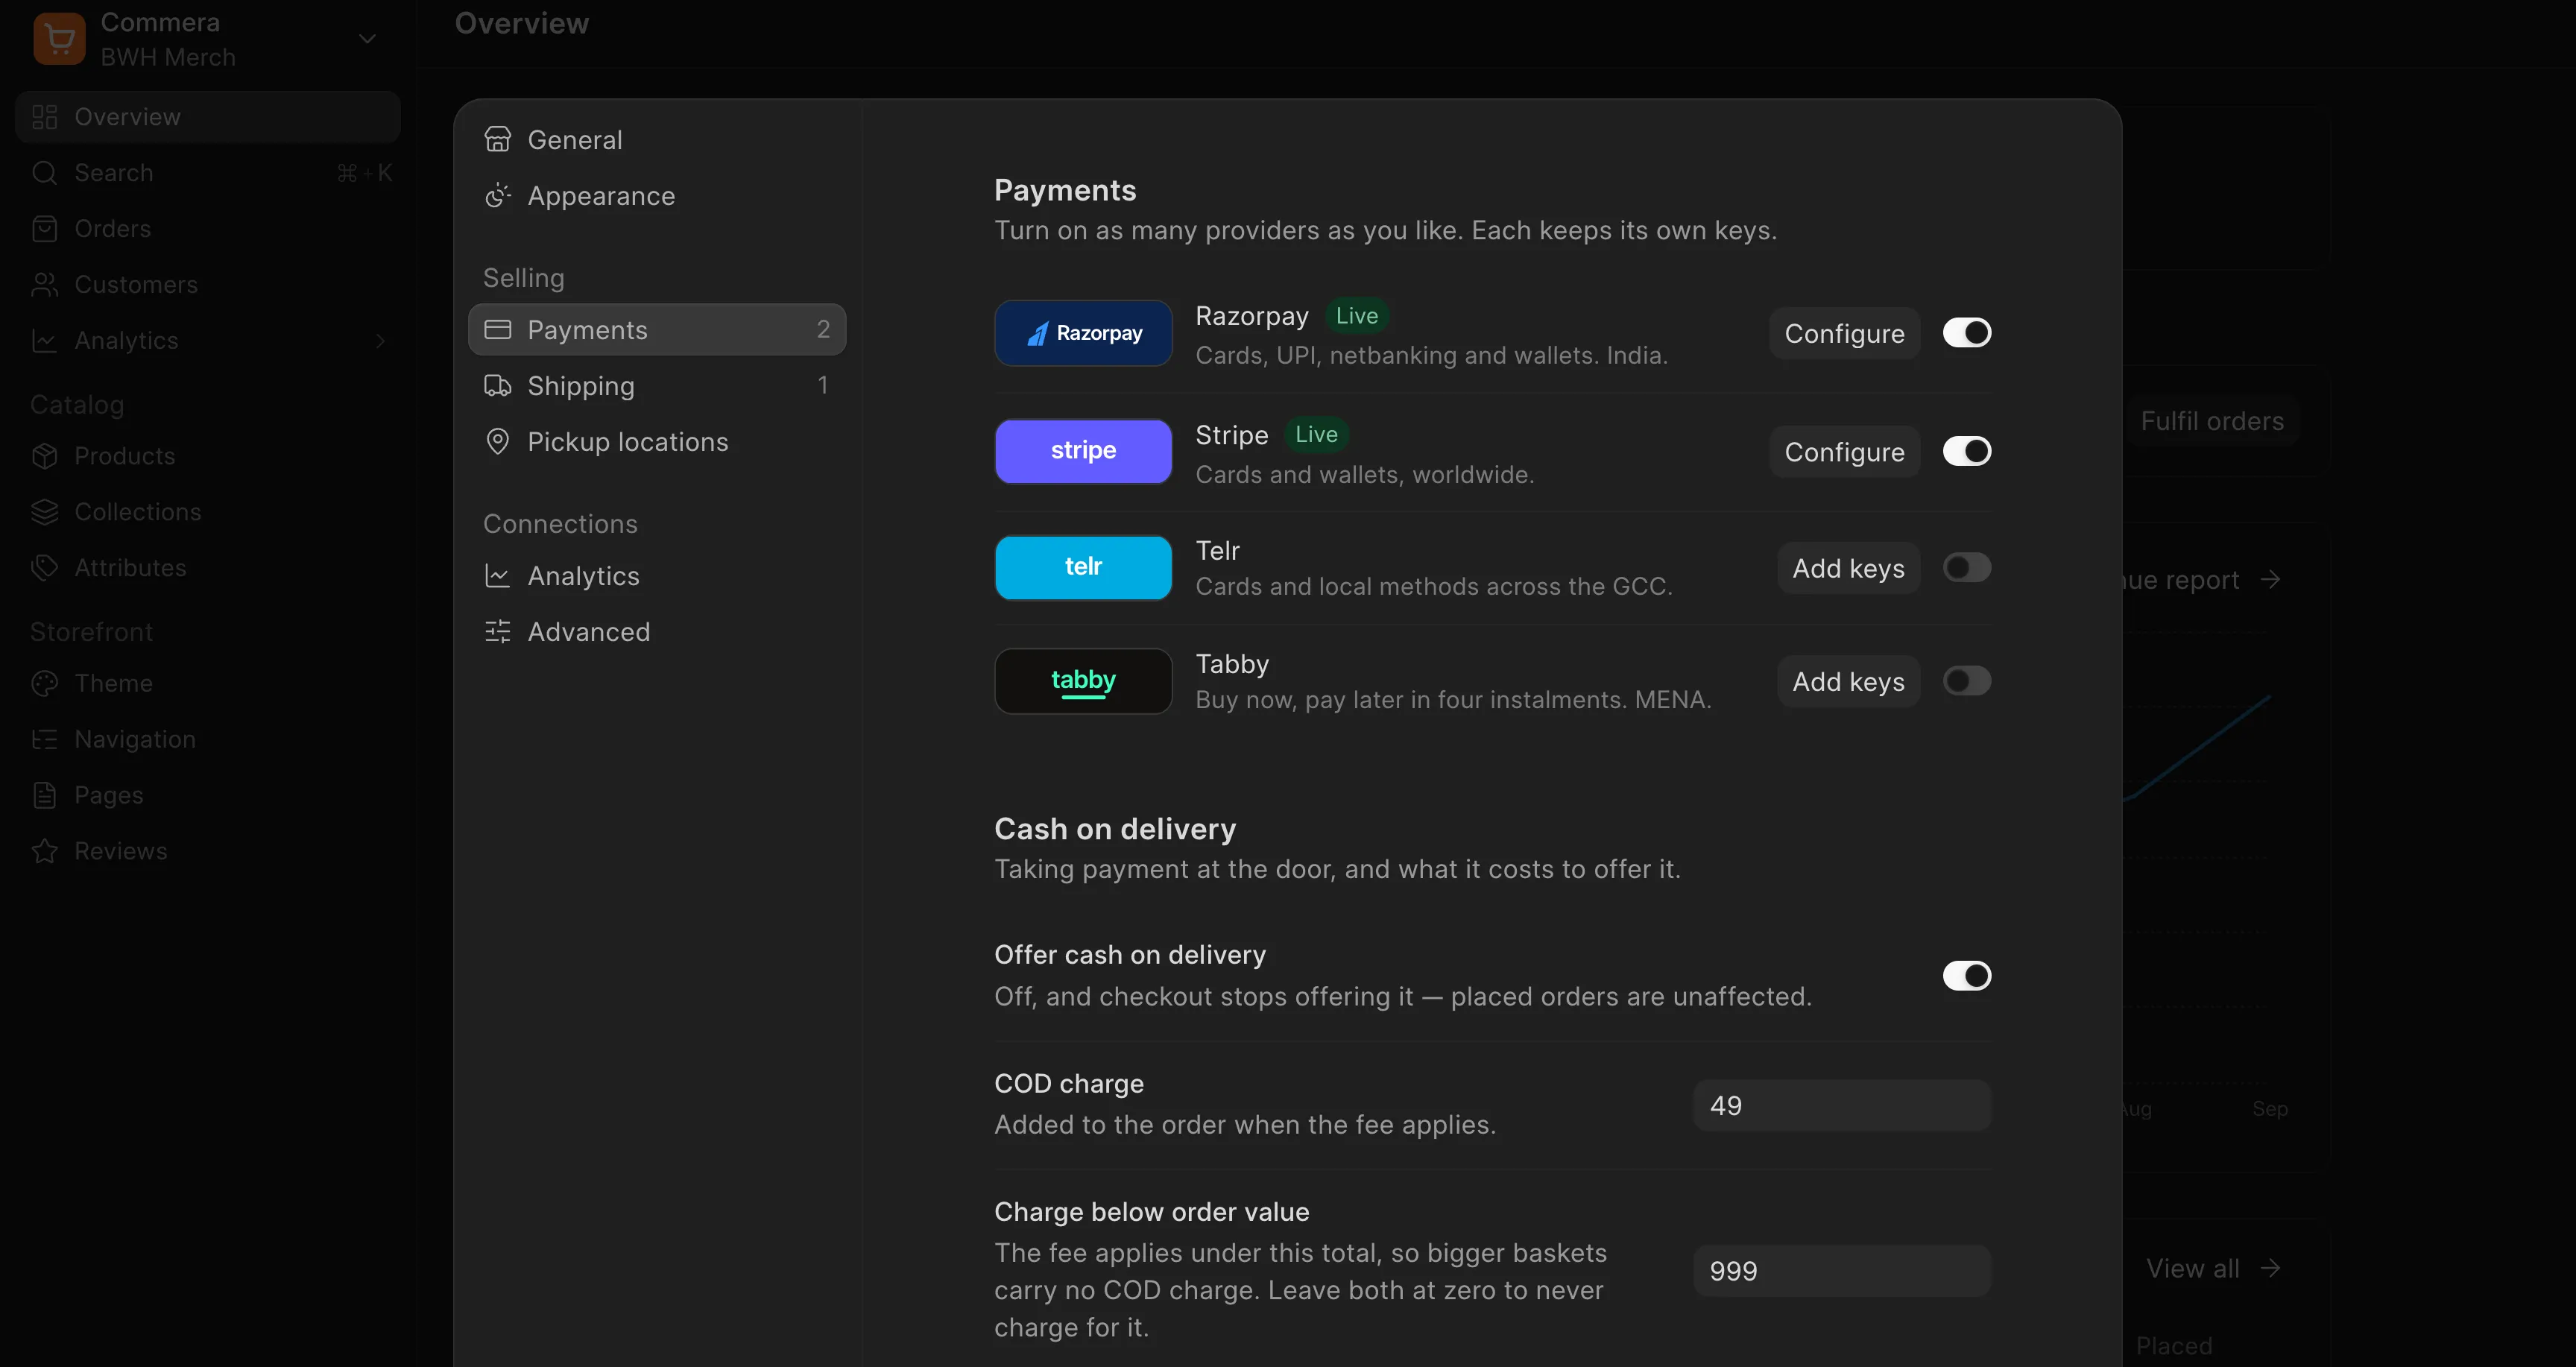Click the Advanced sliders icon
This screenshot has height=1367, width=2576.
click(x=497, y=631)
